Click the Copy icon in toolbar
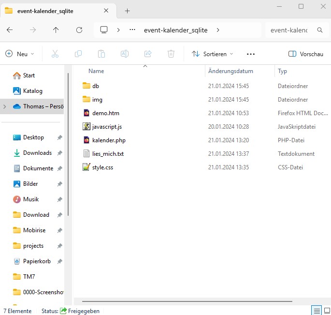 (78, 54)
